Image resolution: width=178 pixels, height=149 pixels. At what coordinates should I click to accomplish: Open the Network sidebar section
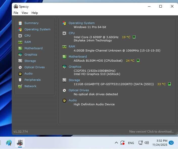[x=30, y=86]
